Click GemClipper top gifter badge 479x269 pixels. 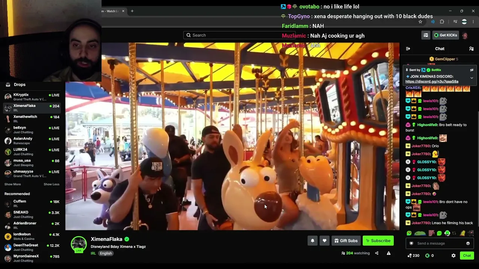[x=443, y=59]
